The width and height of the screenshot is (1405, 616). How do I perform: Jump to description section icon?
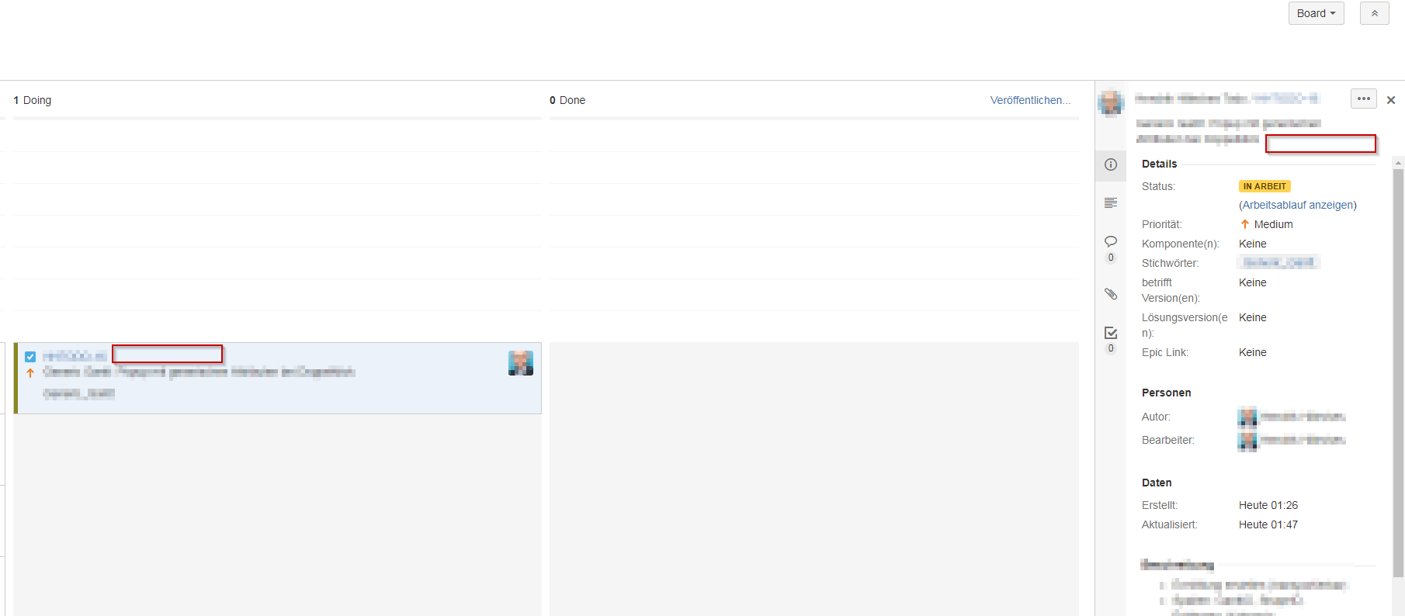tap(1111, 203)
